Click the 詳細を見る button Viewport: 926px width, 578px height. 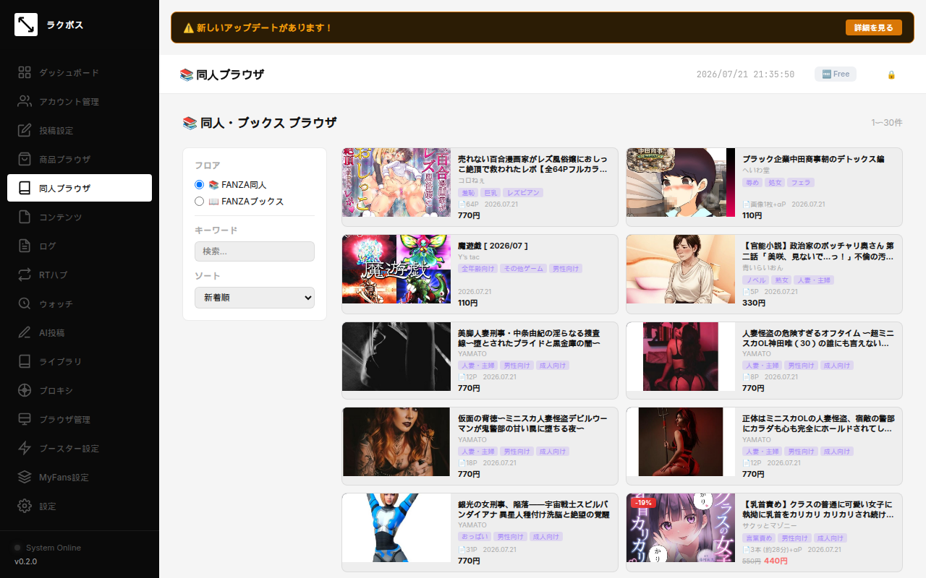874,27
